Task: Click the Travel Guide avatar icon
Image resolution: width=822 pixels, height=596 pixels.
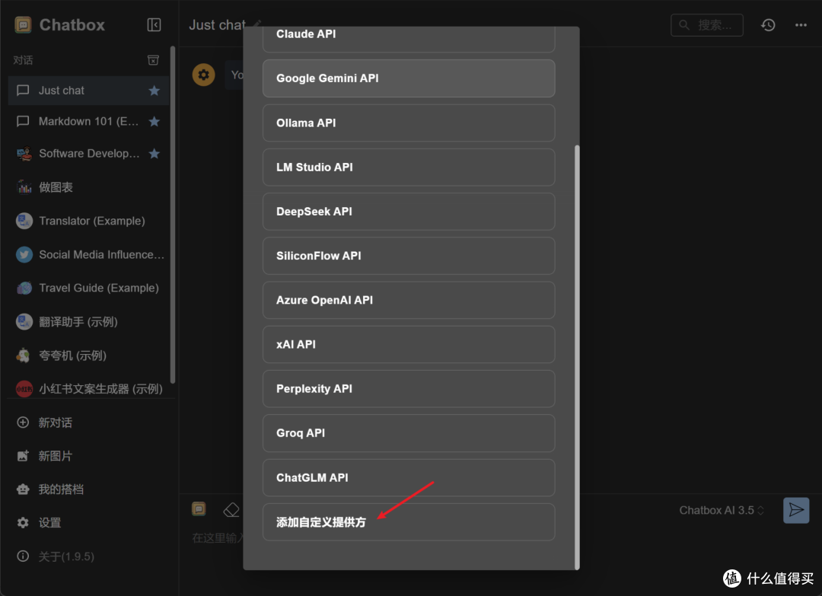Action: 24,288
